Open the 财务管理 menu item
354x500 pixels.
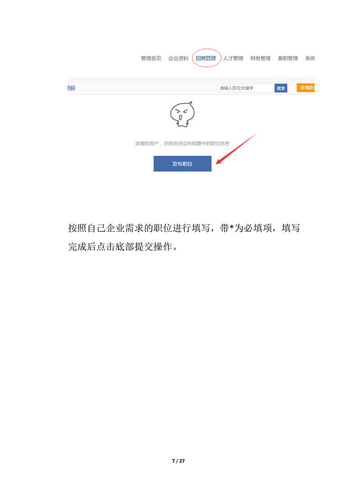click(260, 58)
